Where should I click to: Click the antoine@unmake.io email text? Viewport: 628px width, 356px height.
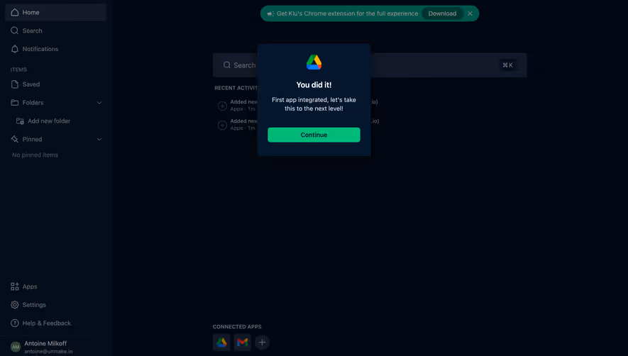point(48,352)
